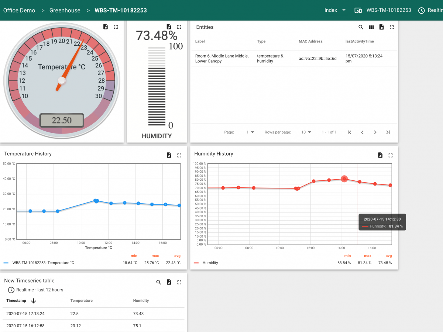Click the 2020-07-15 17:13:24 timestamp row
The height and width of the screenshot is (332, 443).
pyautogui.click(x=93, y=314)
